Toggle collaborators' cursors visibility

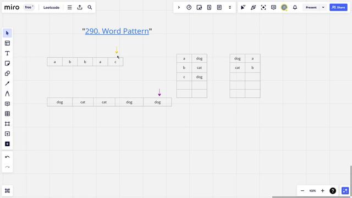[243, 7]
